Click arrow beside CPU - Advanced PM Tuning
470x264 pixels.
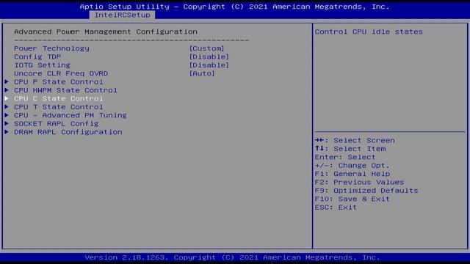coord(7,115)
